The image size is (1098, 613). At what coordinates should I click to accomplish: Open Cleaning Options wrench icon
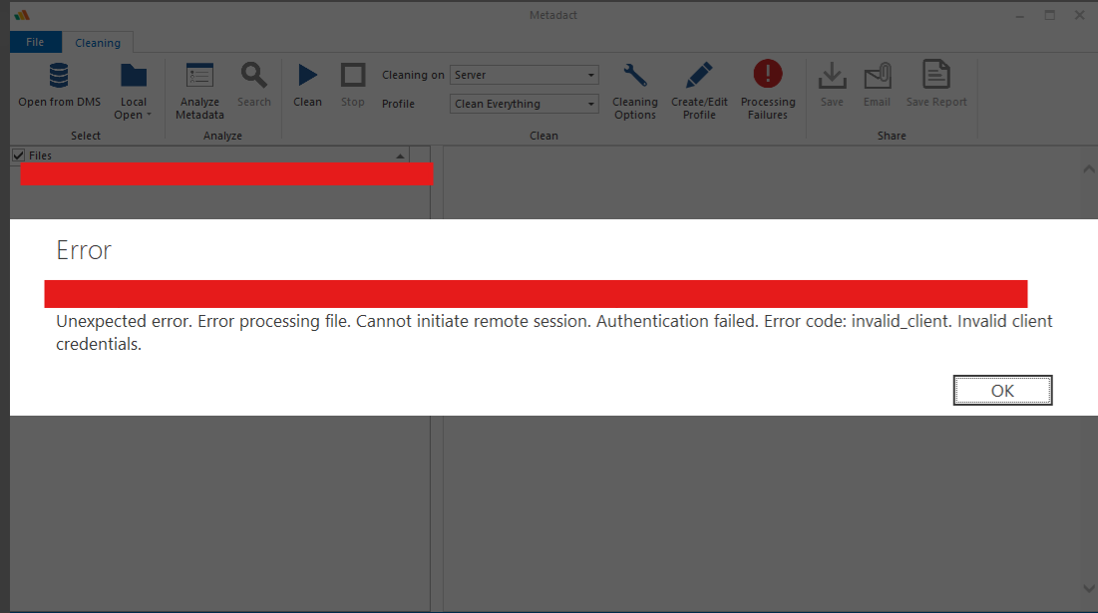[635, 77]
